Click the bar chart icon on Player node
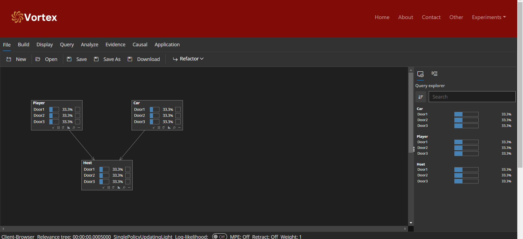 69,127
